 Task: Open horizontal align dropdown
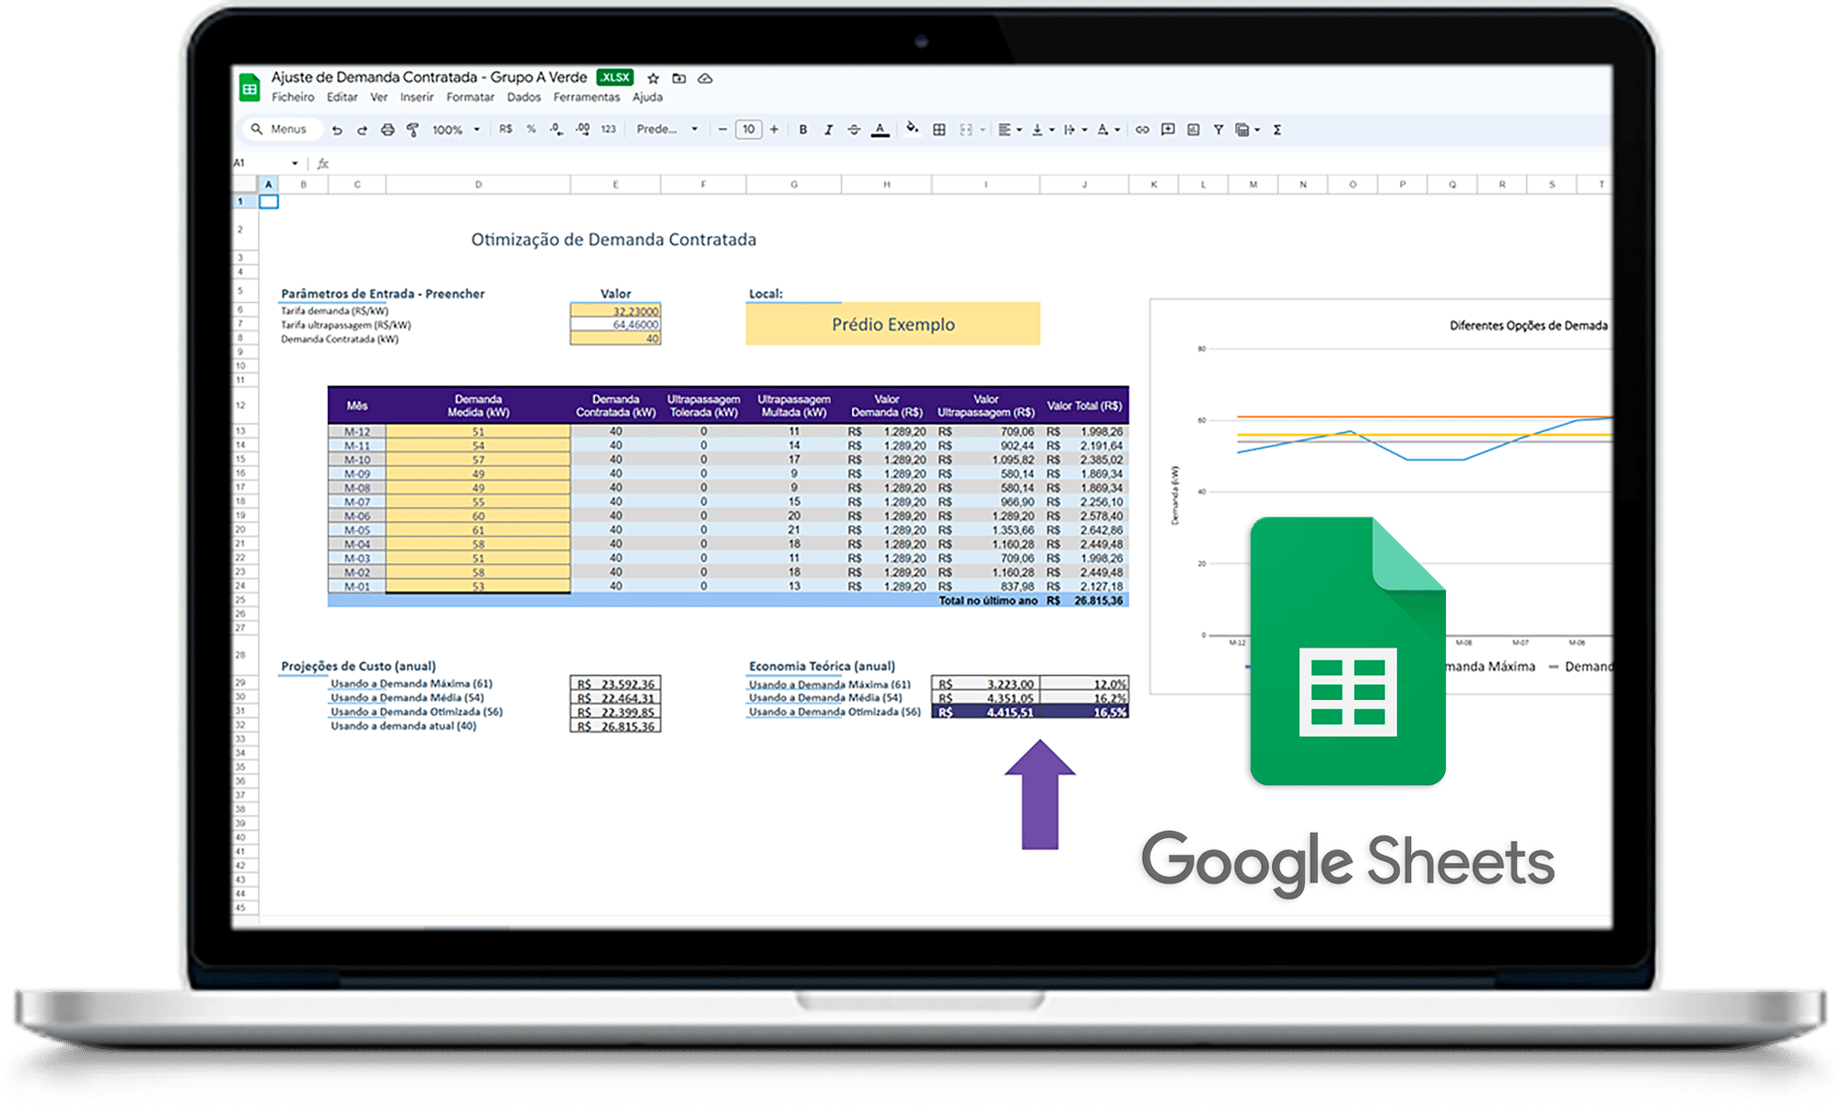tap(1010, 130)
